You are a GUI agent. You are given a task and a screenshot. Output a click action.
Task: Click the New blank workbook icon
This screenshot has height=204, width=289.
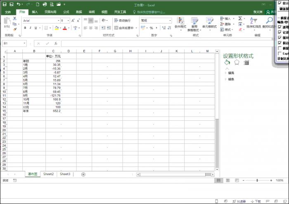point(38,4)
